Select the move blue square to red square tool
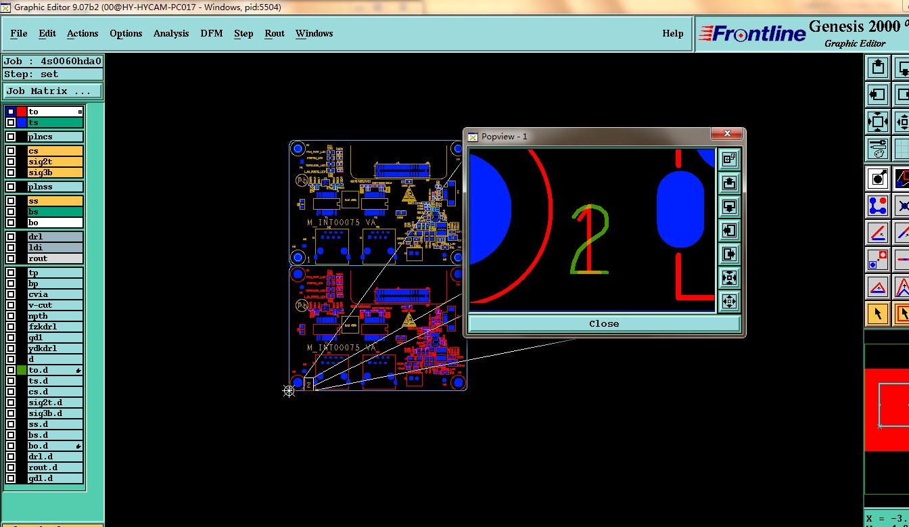This screenshot has height=527, width=909. (x=878, y=260)
